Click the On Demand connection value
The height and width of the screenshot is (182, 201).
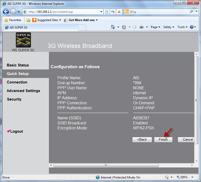pos(144,103)
